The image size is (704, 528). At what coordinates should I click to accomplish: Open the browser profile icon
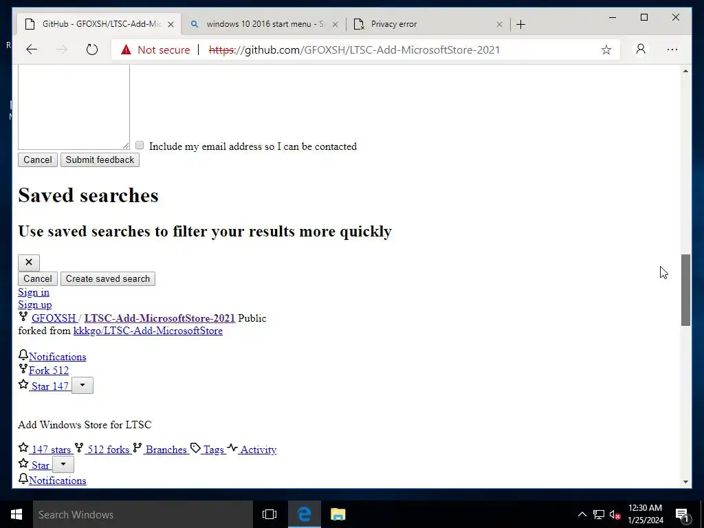[641, 49]
